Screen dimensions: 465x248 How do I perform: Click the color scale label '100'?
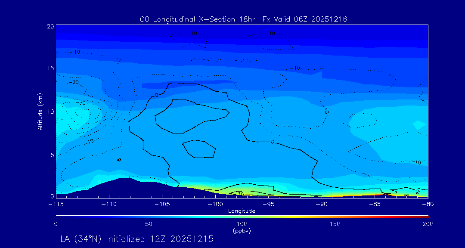[x=242, y=224]
